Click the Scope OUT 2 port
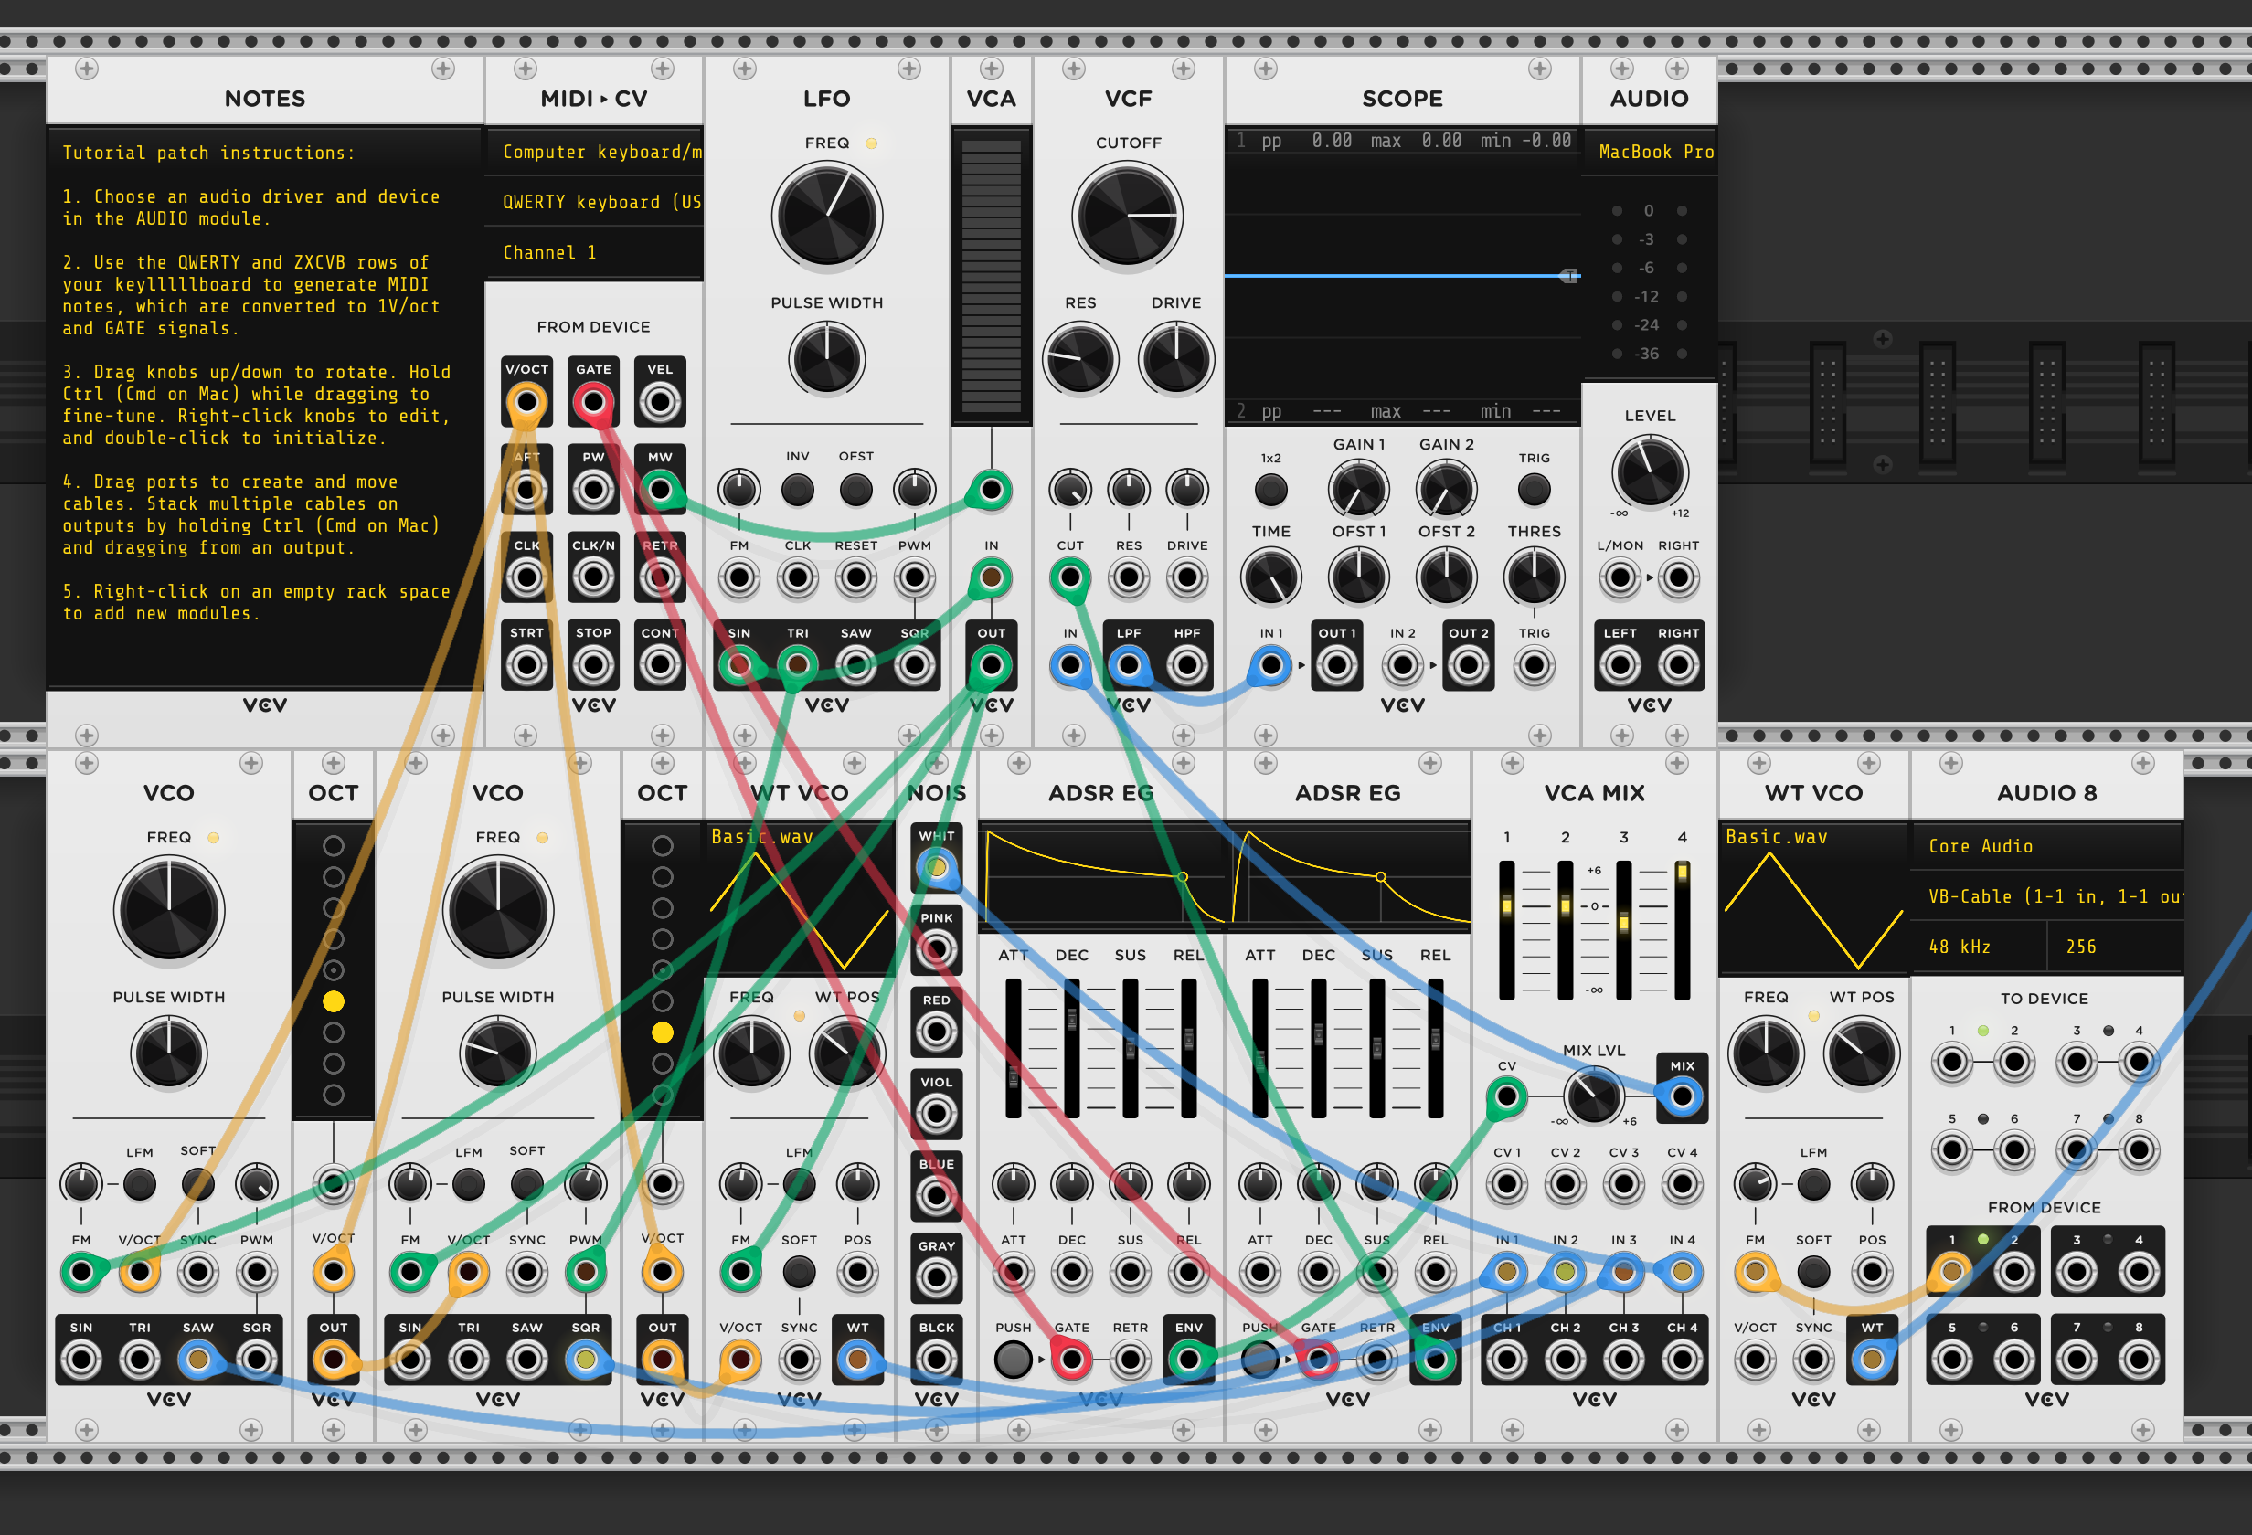 [x=1468, y=665]
